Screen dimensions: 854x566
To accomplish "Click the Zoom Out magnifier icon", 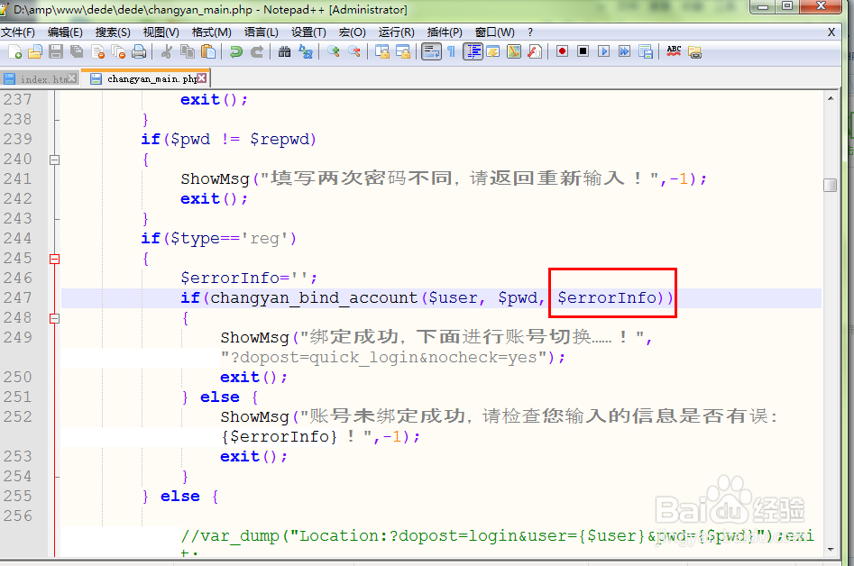I will 354,51.
